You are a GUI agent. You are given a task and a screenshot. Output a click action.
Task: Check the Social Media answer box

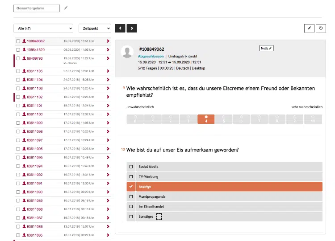click(x=131, y=167)
